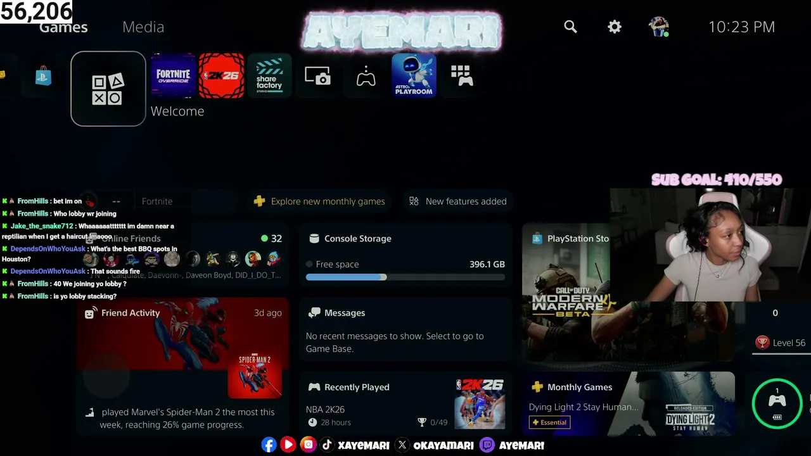Open the controller accessories icon
811x456 pixels.
[366, 76]
